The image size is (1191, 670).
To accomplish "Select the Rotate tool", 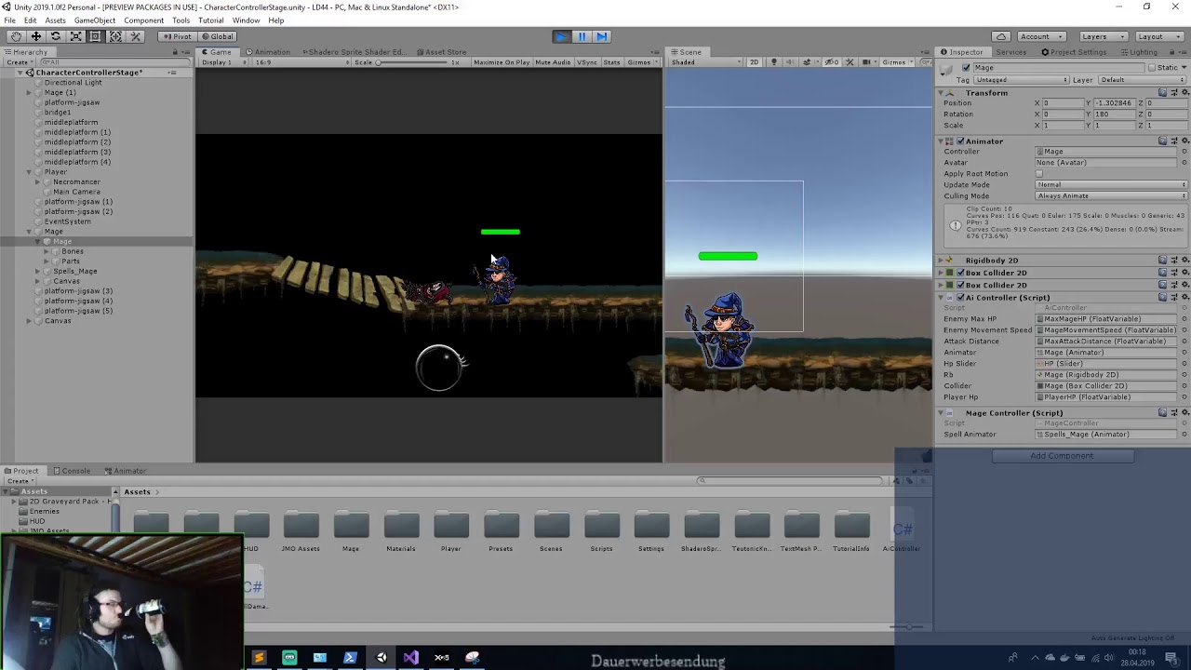I will 56,36.
